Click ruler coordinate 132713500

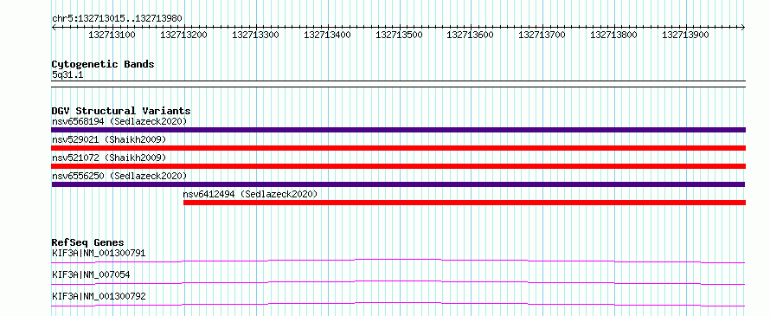pos(399,35)
